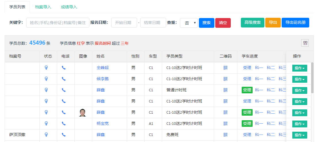Switch to the 档案导入 tab
The width and height of the screenshot is (317, 142).
tap(43, 7)
